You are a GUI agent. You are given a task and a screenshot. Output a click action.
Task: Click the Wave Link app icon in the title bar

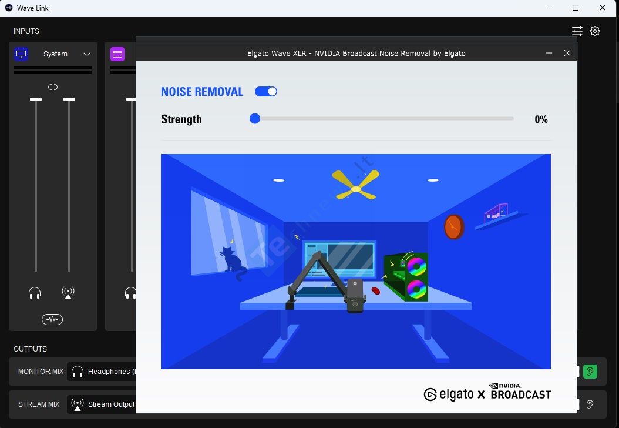9,8
